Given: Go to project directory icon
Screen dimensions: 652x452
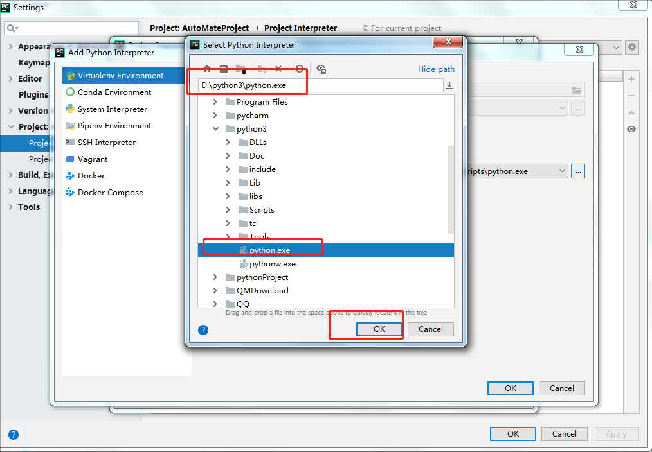Looking at the screenshot, I should (240, 69).
